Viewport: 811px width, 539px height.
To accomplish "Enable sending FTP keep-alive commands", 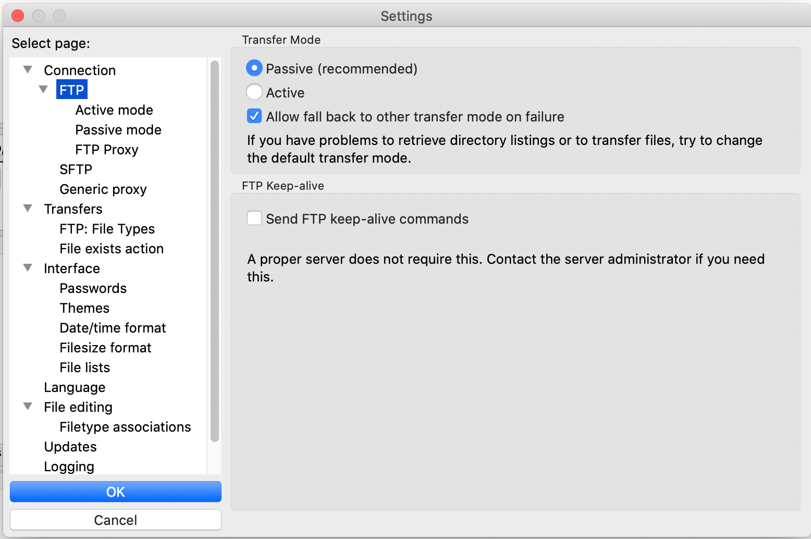I will point(254,218).
